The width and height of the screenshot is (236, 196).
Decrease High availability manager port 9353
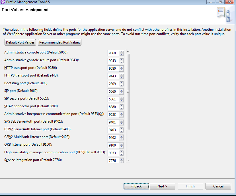[122, 154]
